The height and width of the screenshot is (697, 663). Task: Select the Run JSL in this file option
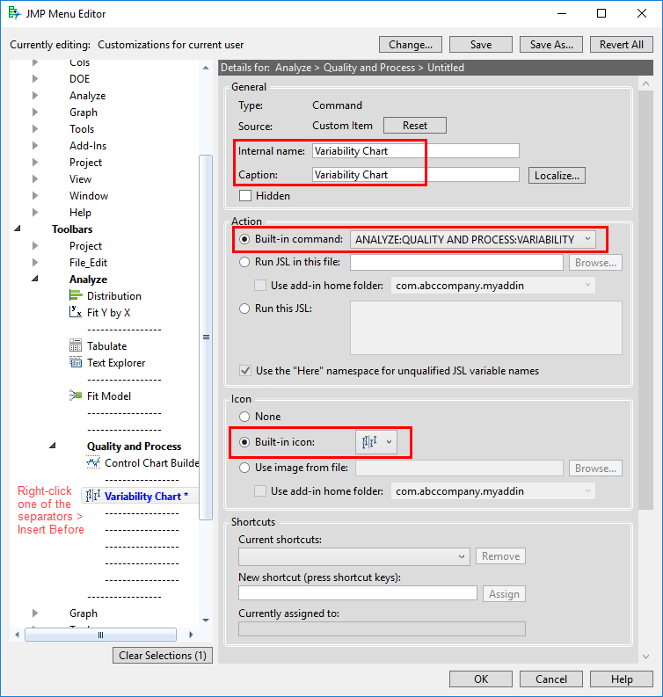pos(244,262)
